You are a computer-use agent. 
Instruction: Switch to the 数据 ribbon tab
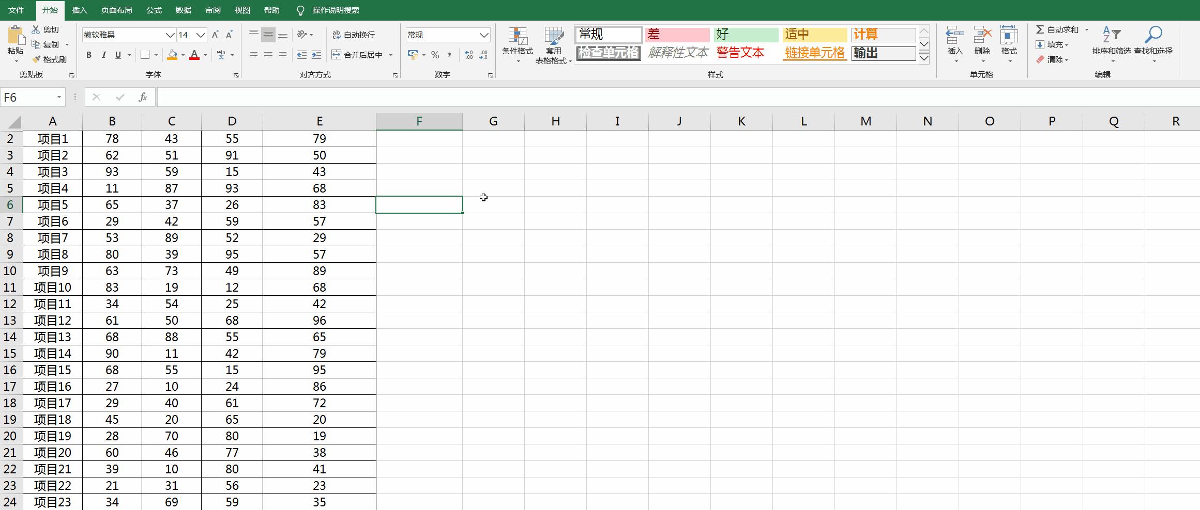click(183, 10)
